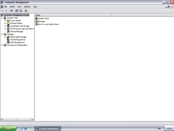Click Computer Management taskbar button
Screen dimensions: 174x131
48,129
